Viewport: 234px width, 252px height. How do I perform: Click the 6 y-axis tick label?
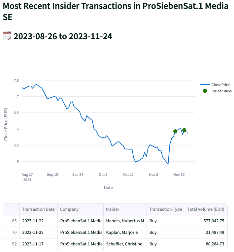pos(18,129)
